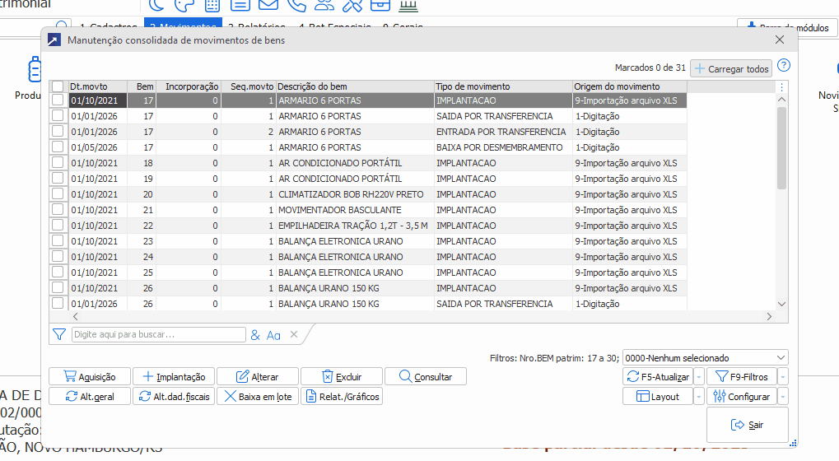This screenshot has height=461, width=839.
Task: Click the filter funnel icon beside search box
Action: 58,334
